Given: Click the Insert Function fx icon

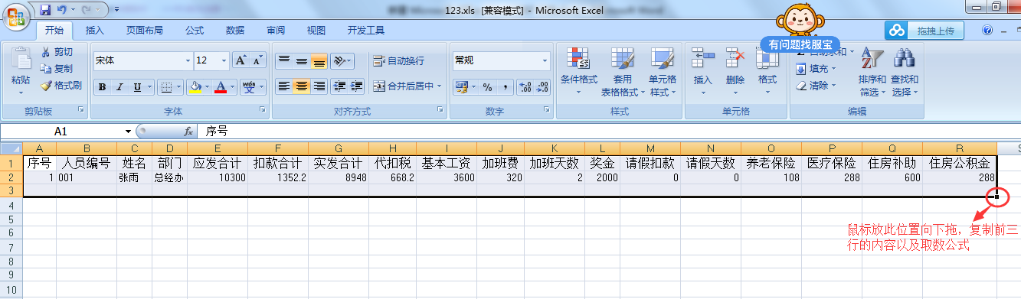Looking at the screenshot, I should tap(188, 132).
